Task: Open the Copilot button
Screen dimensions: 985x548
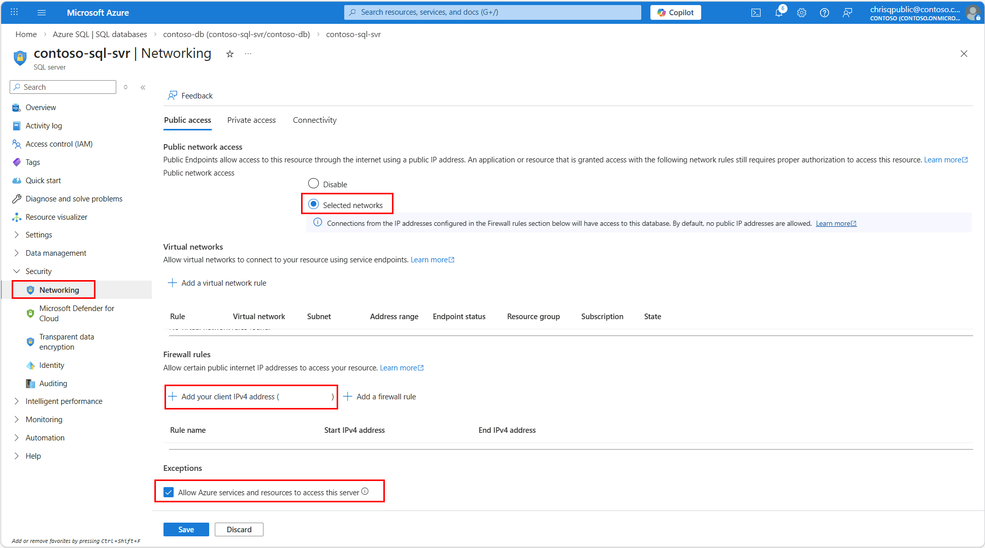Action: (675, 13)
